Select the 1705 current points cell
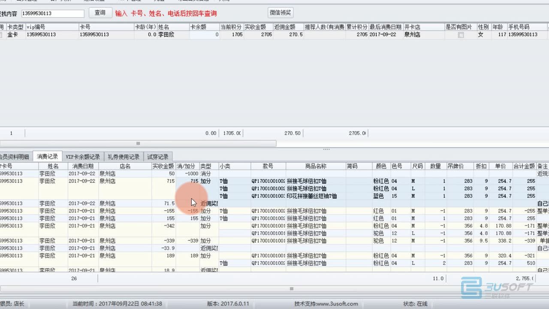 click(231, 35)
